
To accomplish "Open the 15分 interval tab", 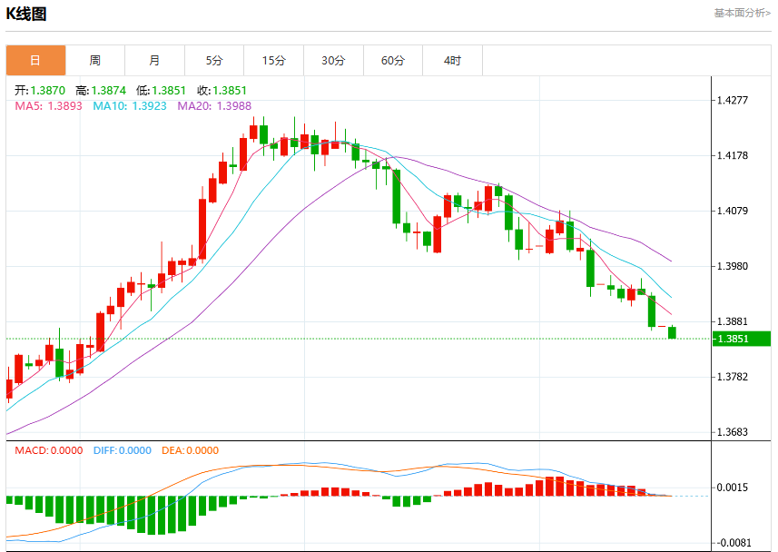I will click(274, 61).
